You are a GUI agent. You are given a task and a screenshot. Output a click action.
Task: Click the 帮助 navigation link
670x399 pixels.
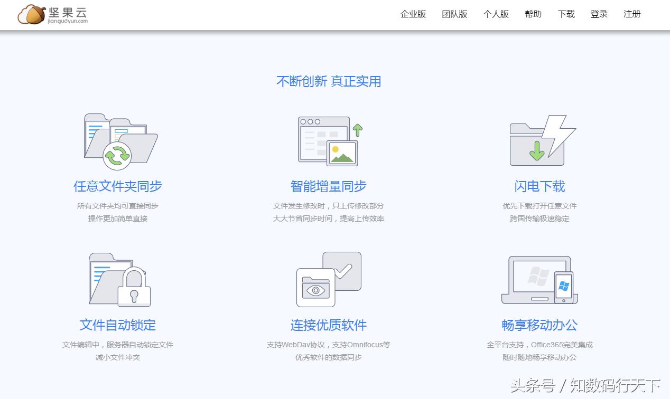(533, 14)
